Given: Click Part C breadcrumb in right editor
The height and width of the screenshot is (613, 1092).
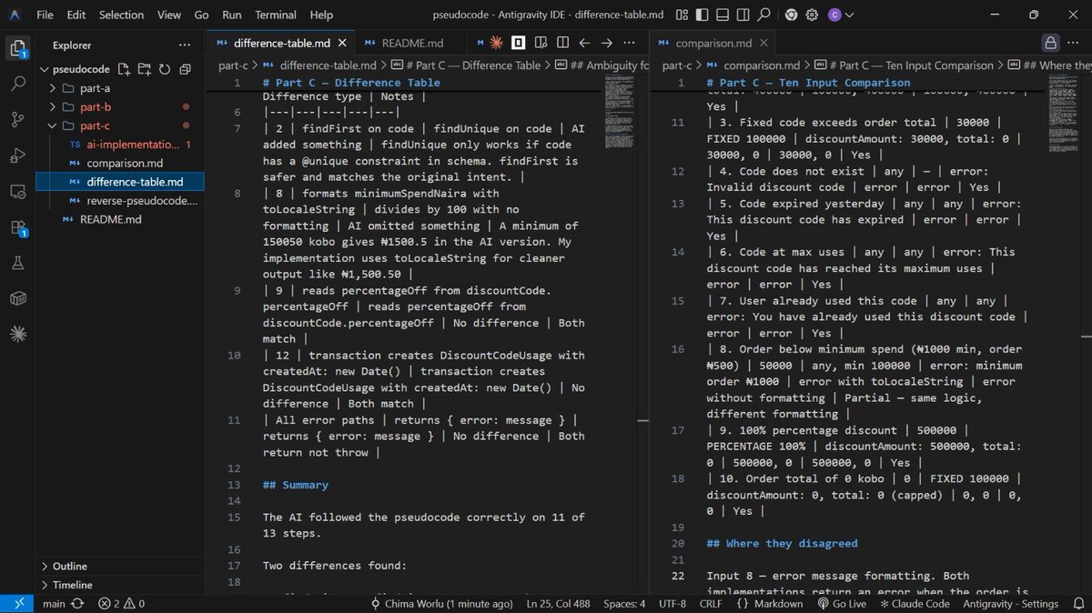Looking at the screenshot, I should point(905,65).
